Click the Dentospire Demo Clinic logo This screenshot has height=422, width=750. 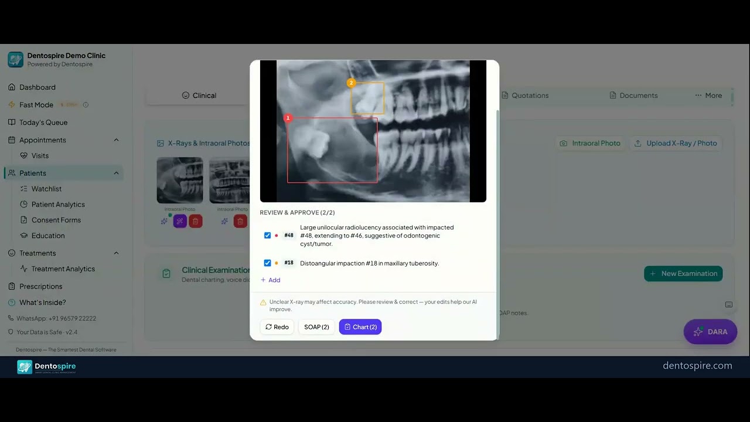tap(16, 60)
